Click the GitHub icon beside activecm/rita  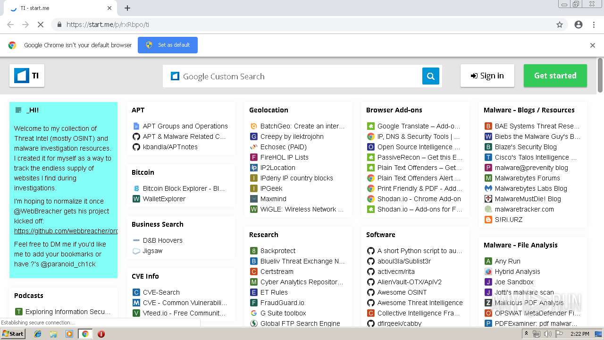(371, 272)
